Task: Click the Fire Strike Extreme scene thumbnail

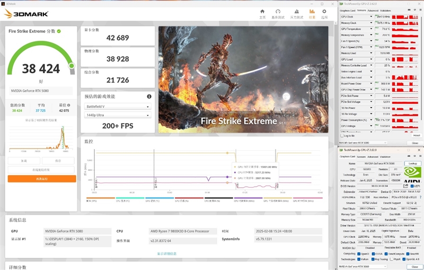Action: 243,80
